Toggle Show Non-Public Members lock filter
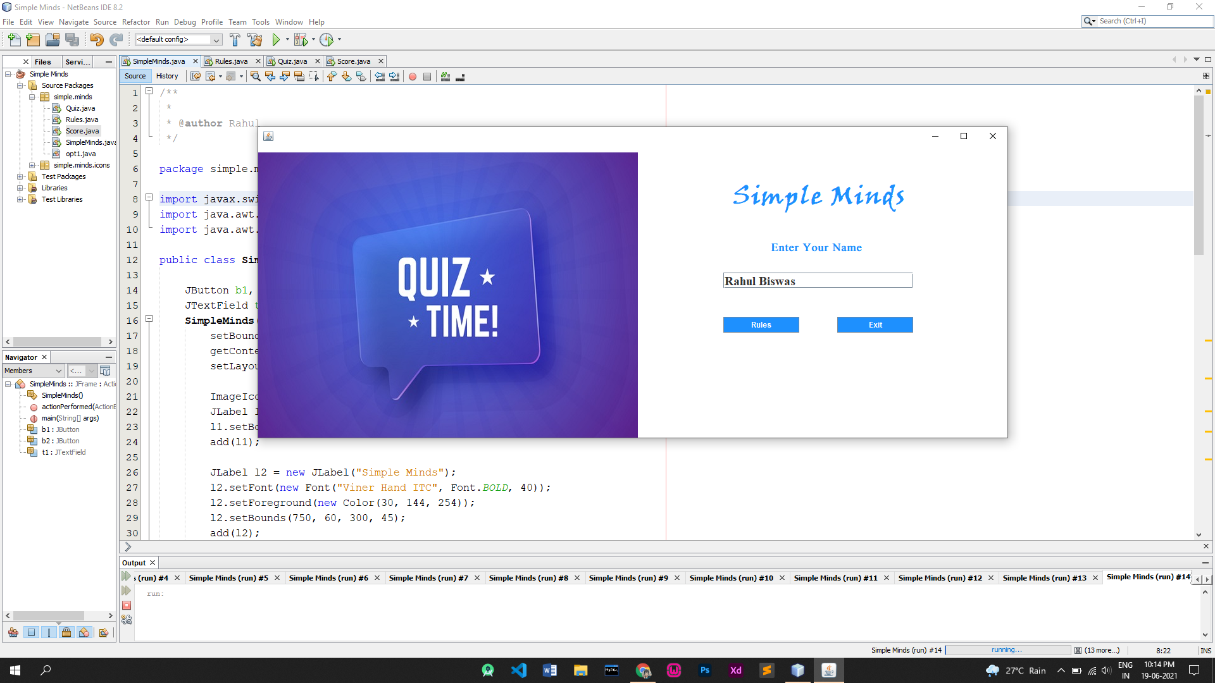 [x=66, y=632]
